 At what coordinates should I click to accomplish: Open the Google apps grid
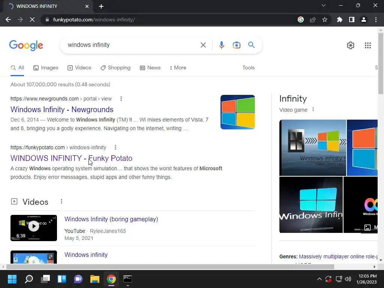[367, 45]
